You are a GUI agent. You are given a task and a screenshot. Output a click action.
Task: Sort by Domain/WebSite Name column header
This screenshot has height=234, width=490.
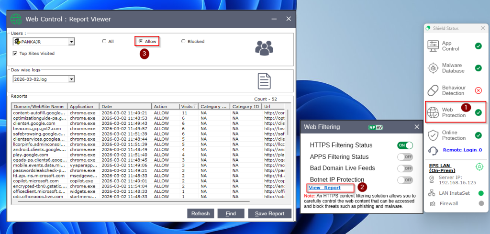pos(39,106)
